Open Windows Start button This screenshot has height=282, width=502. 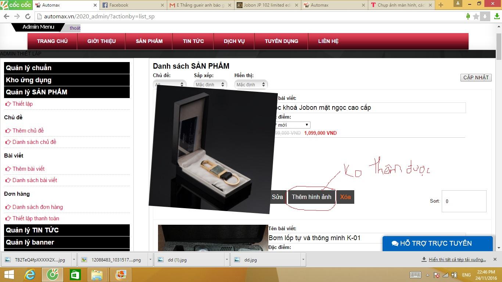coord(9,275)
